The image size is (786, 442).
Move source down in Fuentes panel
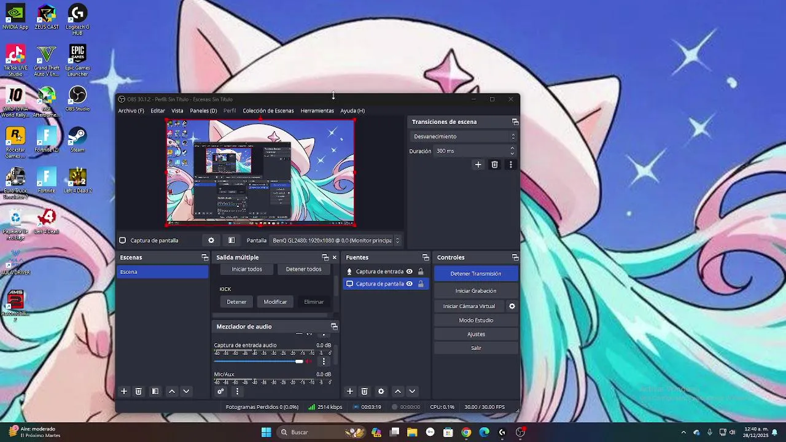click(x=412, y=391)
